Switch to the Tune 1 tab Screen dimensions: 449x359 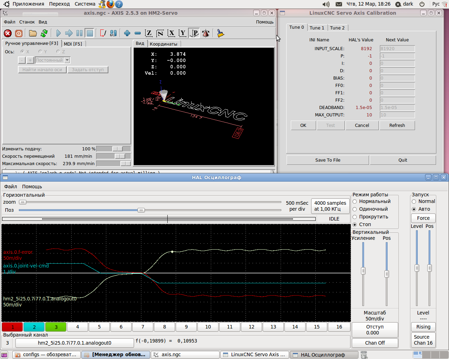pyautogui.click(x=317, y=28)
